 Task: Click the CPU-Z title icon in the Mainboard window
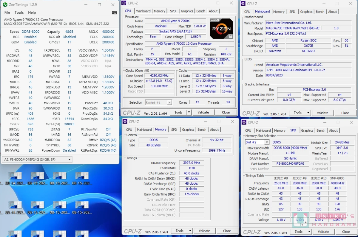click(x=244, y=4)
